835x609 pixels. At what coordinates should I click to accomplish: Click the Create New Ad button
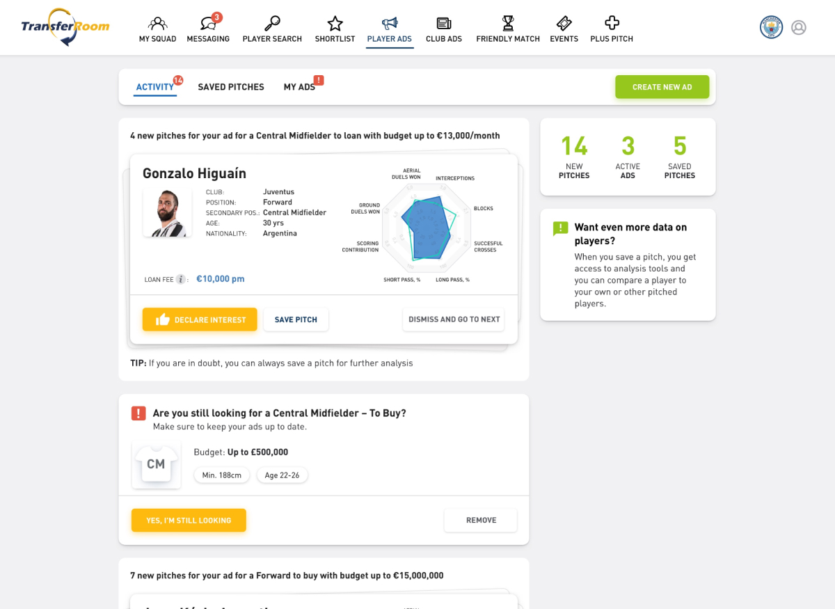(662, 87)
